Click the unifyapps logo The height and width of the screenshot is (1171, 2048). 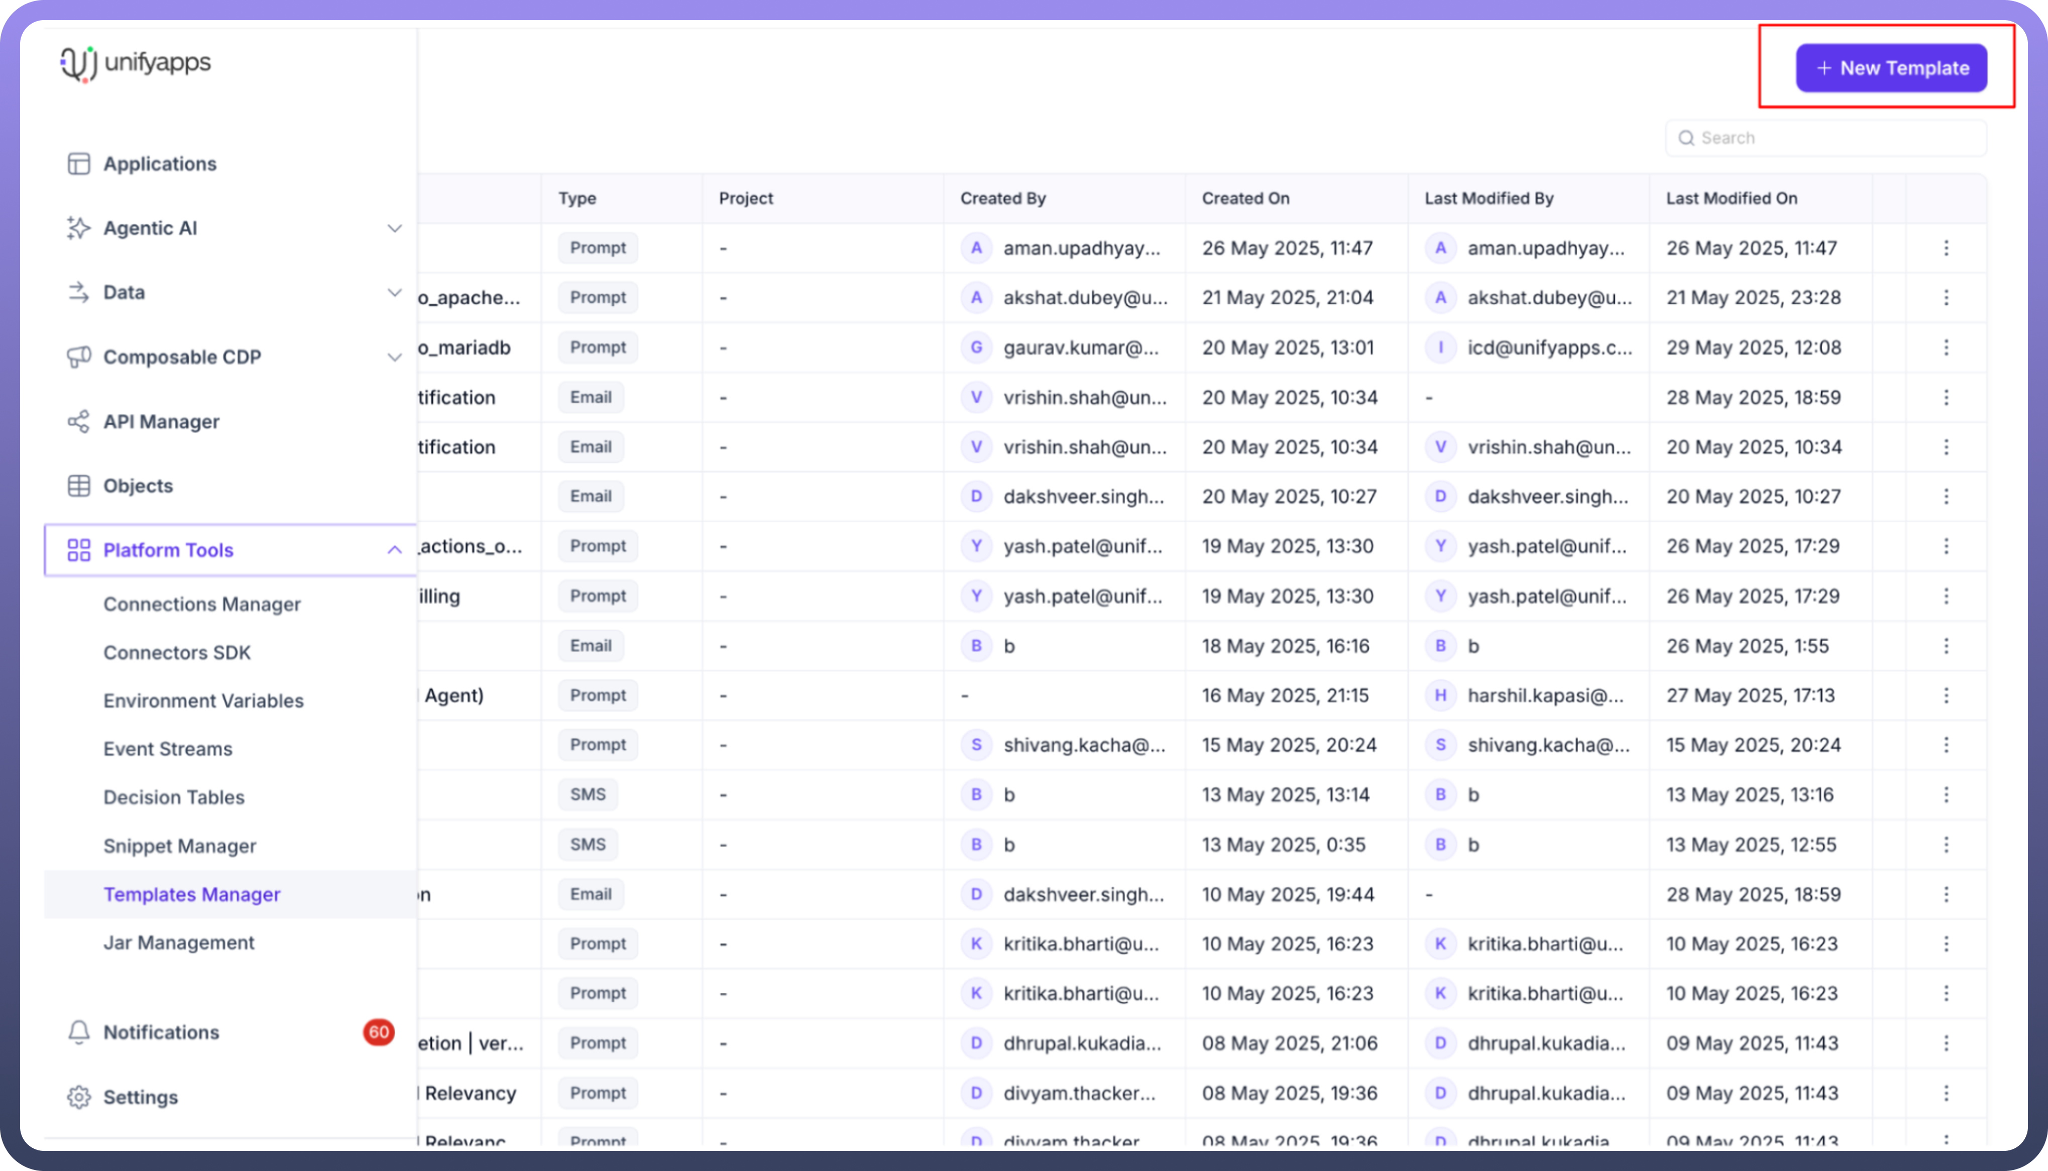pos(135,63)
